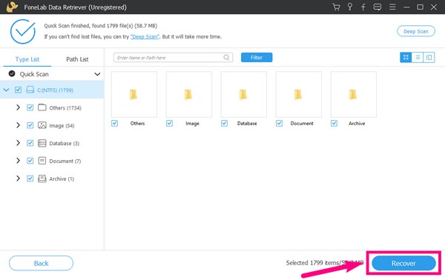The width and height of the screenshot is (445, 280).
Task: Click the Filter button
Action: click(257, 58)
